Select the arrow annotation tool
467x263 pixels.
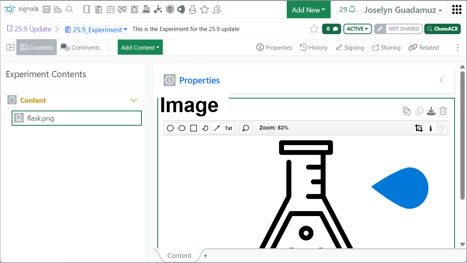(x=217, y=128)
